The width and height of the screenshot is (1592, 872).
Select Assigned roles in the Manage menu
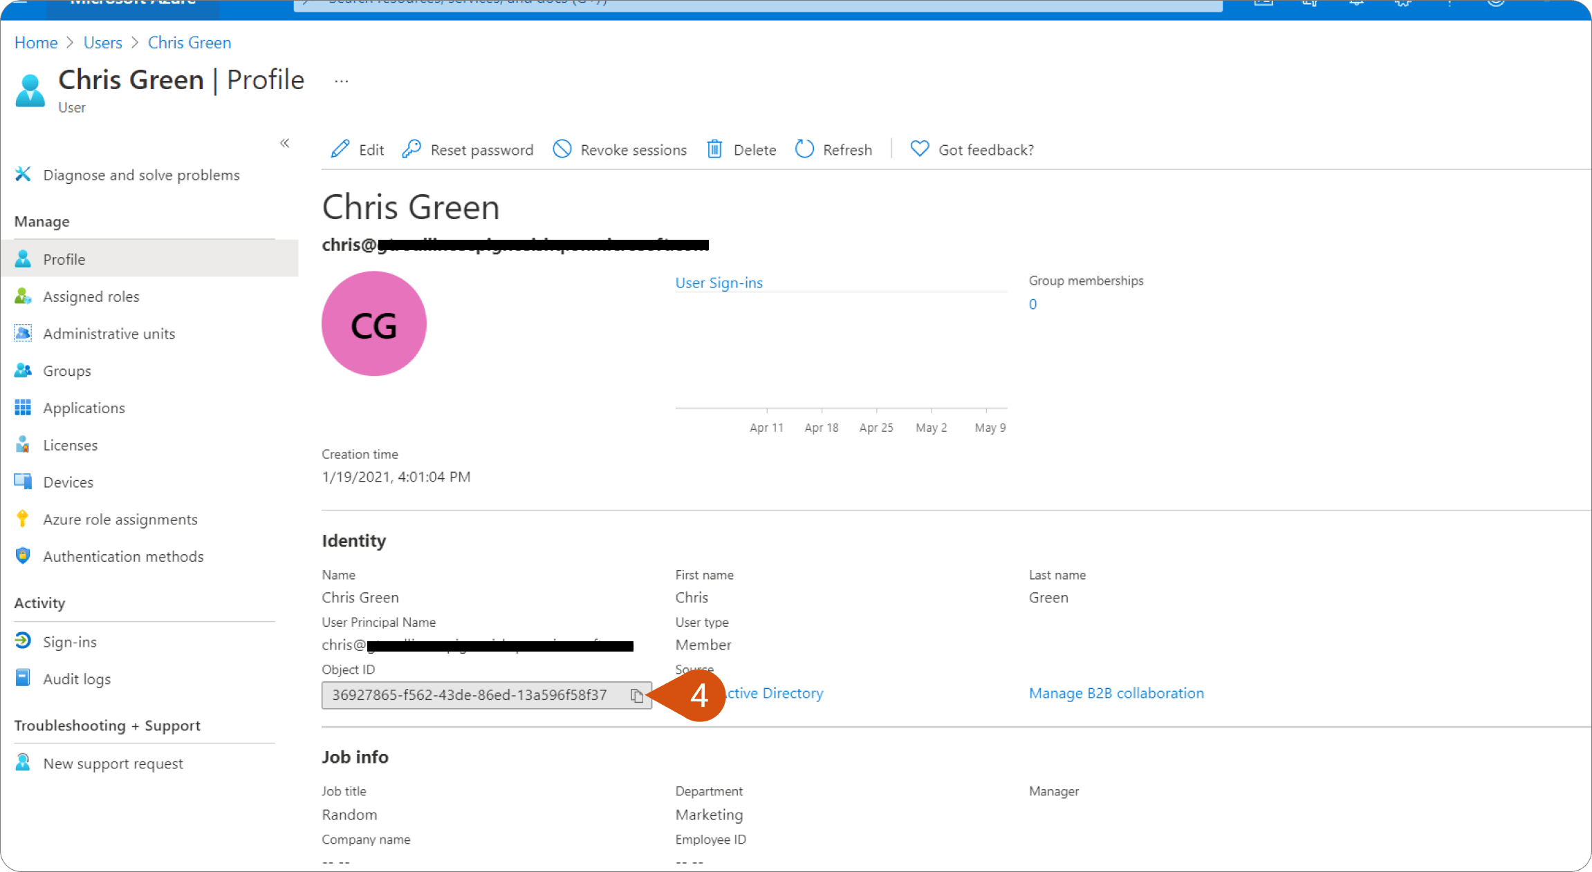coord(91,296)
